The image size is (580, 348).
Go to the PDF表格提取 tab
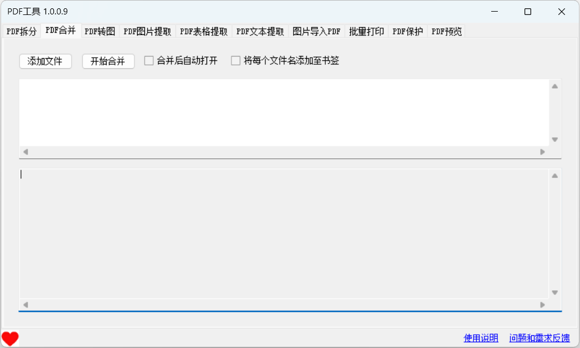click(x=204, y=32)
